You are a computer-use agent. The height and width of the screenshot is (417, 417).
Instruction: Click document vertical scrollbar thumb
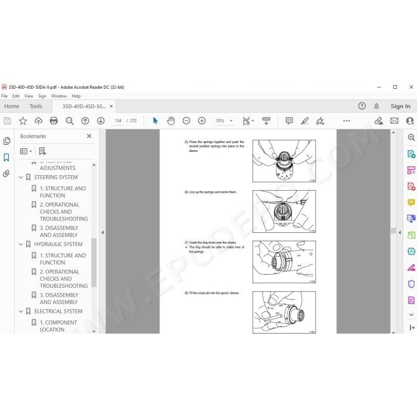[393, 231]
